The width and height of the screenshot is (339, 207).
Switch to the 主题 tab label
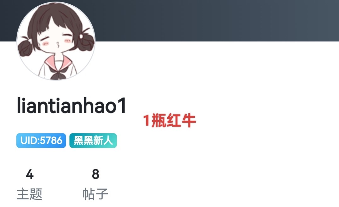coord(29,194)
